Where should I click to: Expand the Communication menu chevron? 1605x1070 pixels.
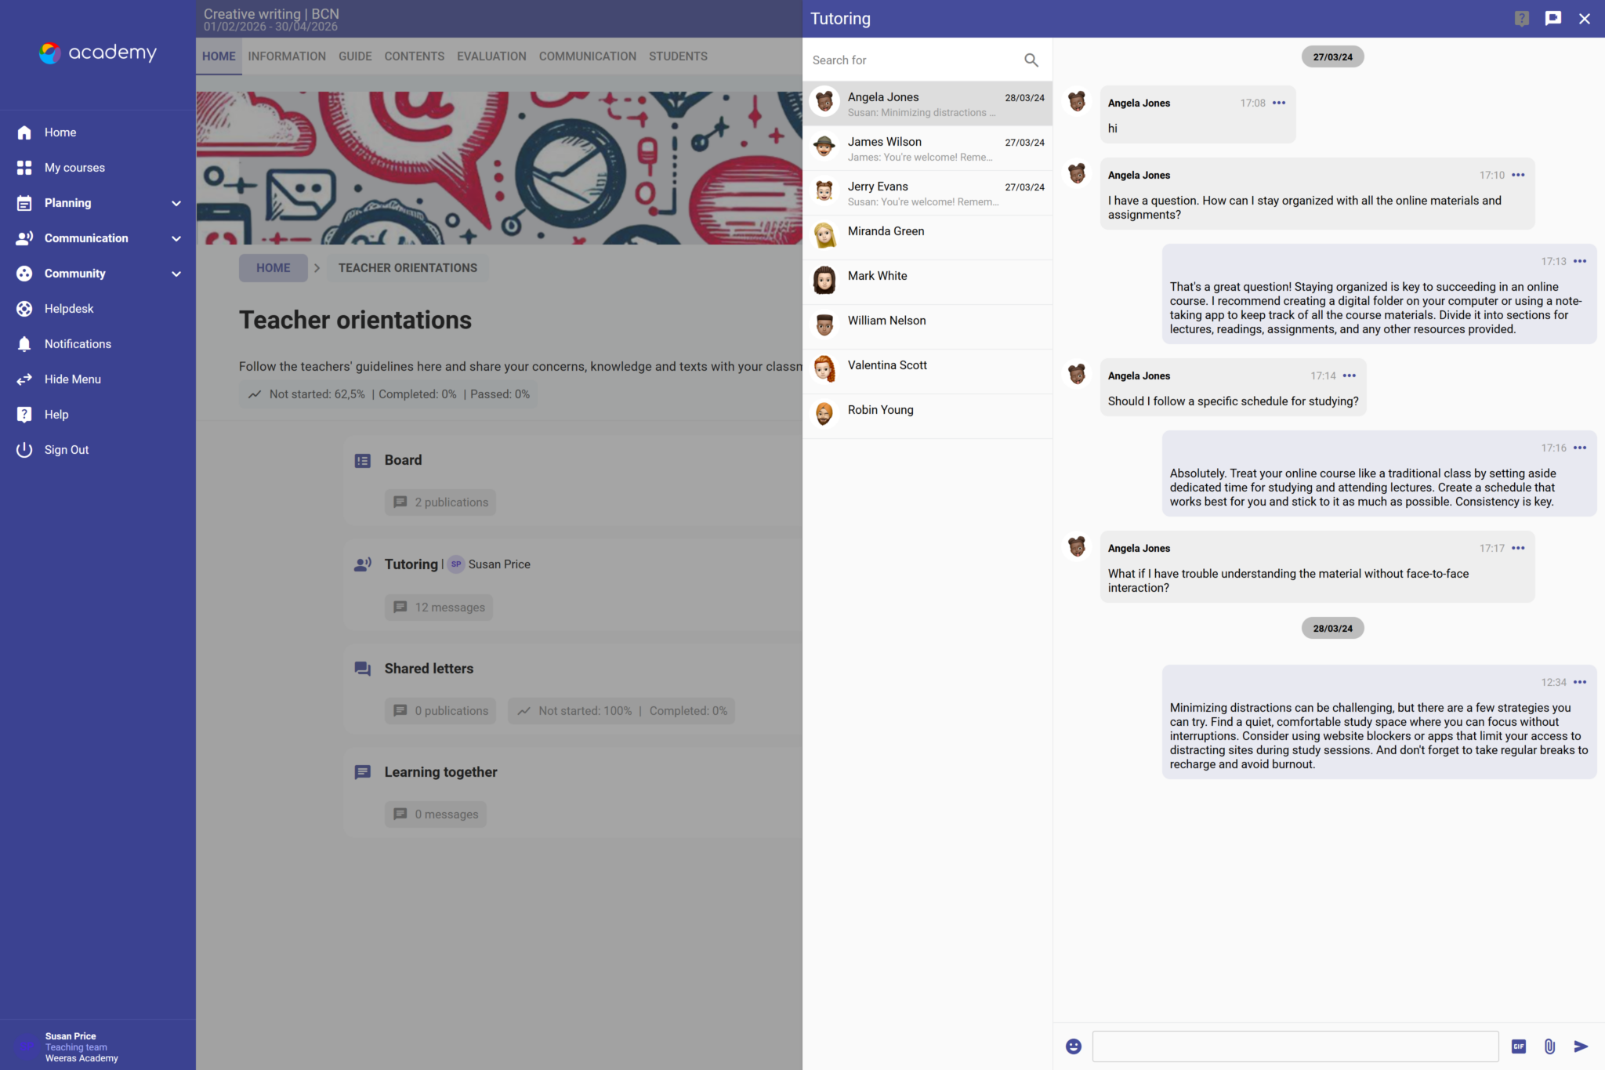point(176,239)
